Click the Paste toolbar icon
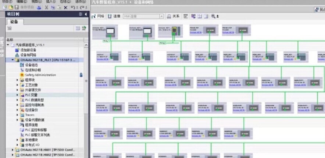Image resolution: width=325 pixels, height=158 pixels. pyautogui.click(x=59, y=7)
